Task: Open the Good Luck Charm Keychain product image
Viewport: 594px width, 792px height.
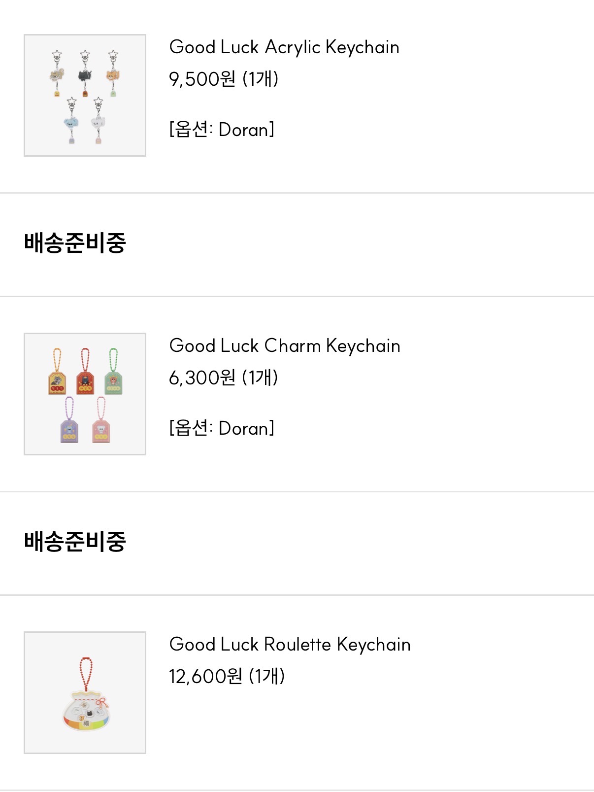Action: point(85,394)
